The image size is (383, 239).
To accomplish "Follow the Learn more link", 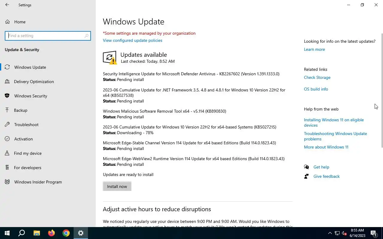I will pyautogui.click(x=314, y=49).
